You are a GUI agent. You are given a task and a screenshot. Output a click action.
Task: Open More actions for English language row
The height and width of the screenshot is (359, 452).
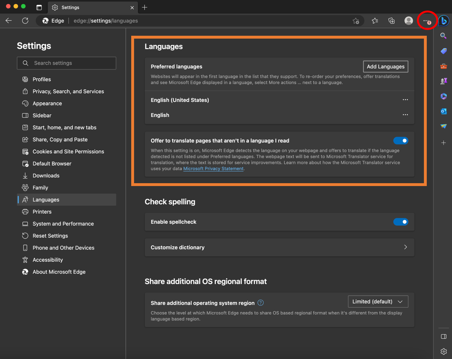pyautogui.click(x=405, y=115)
